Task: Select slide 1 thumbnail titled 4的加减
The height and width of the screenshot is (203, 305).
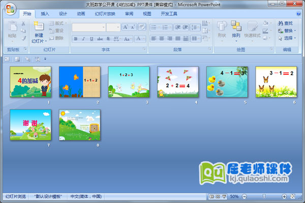Action: tap(30, 82)
